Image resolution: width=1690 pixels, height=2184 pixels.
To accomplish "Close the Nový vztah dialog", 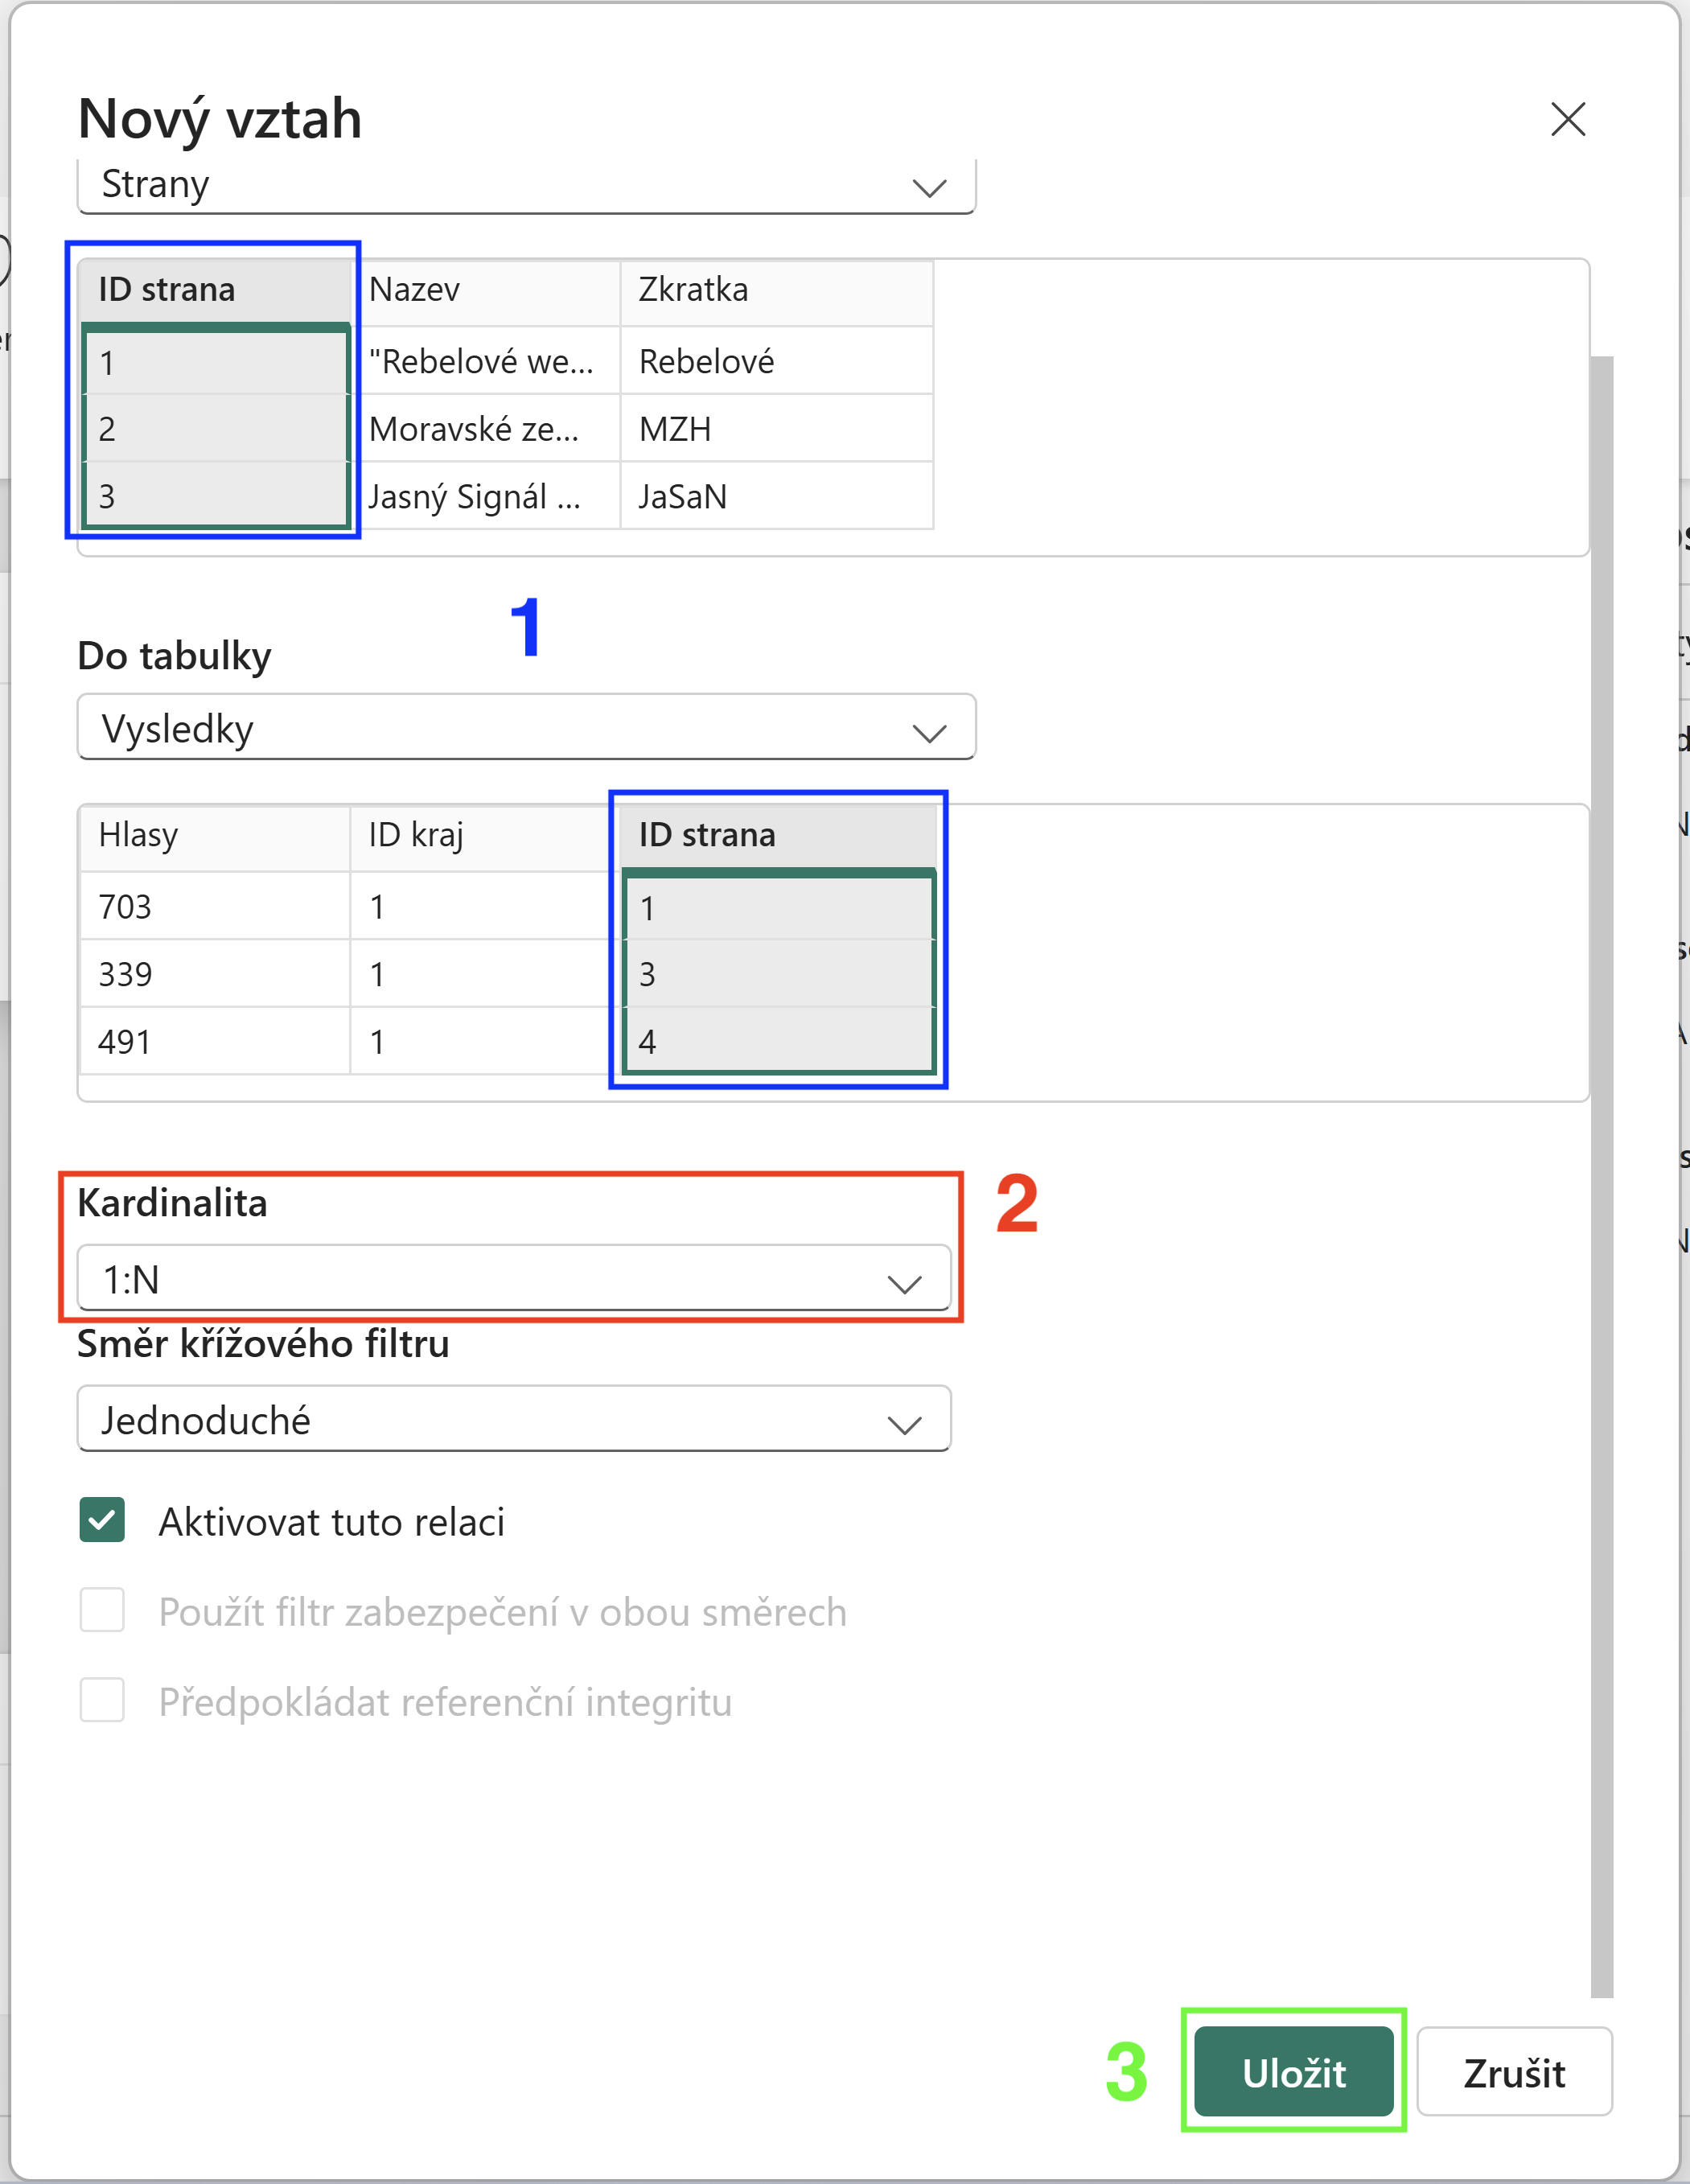I will (1567, 119).
